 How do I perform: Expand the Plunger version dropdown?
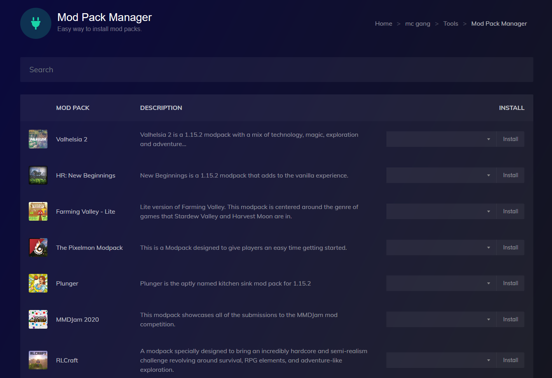441,283
